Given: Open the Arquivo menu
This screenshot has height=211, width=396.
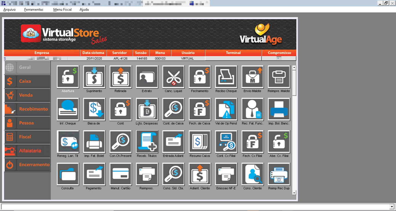Looking at the screenshot, I should click(10, 10).
